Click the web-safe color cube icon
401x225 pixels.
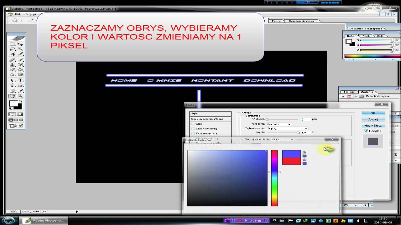[304, 160]
